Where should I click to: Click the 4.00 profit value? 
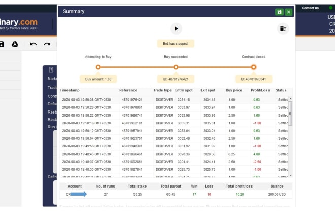257,154
